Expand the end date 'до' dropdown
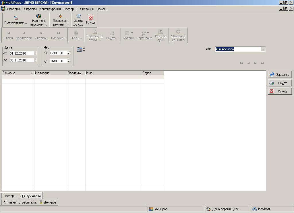 click(x=35, y=60)
